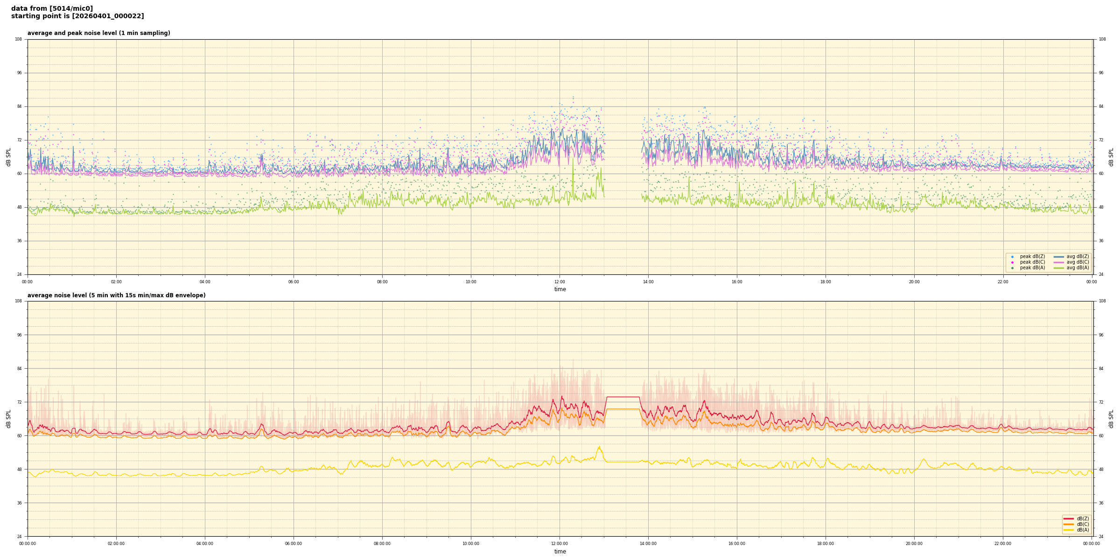This screenshot has height=560, width=1120.
Task: Select the avg dB(Z) legend line
Action: pos(1058,257)
